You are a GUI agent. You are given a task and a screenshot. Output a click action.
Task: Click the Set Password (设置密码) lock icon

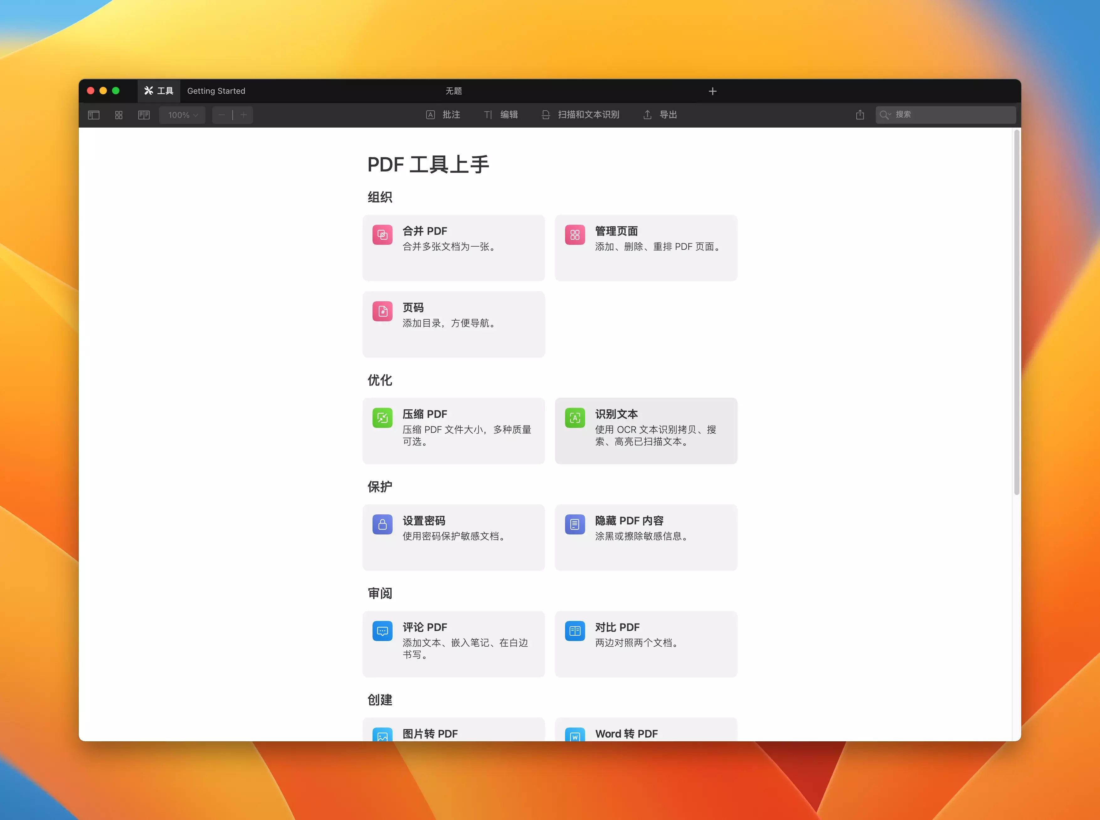coord(382,524)
